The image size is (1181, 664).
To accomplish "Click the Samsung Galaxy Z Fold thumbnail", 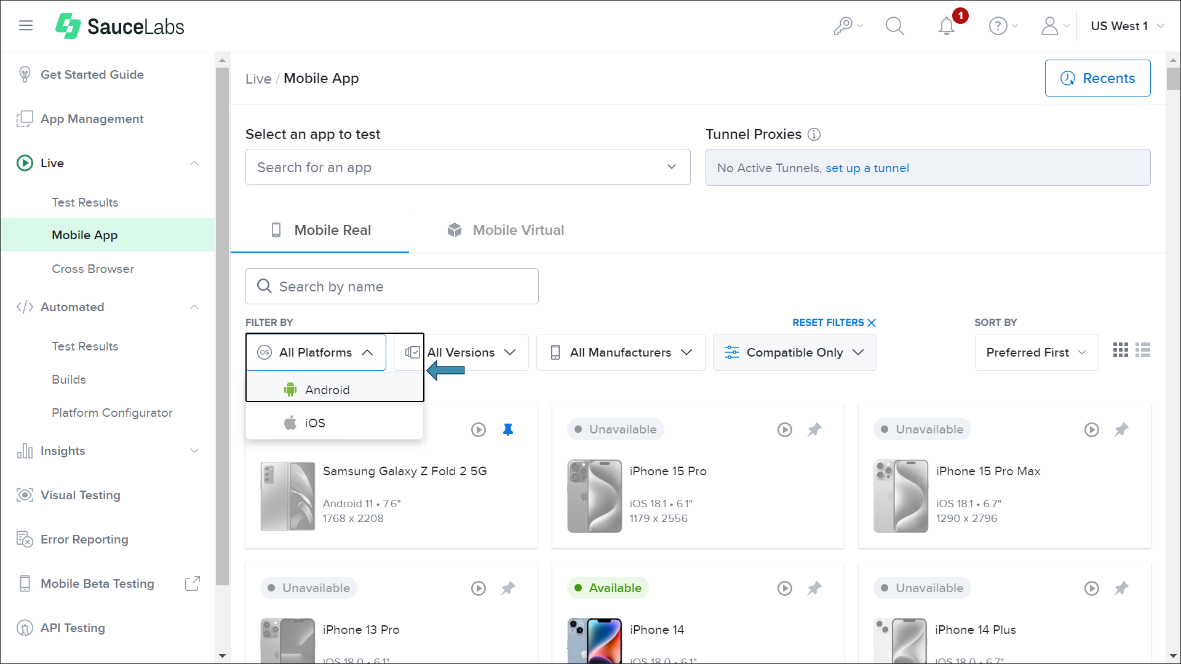I will coord(288,496).
